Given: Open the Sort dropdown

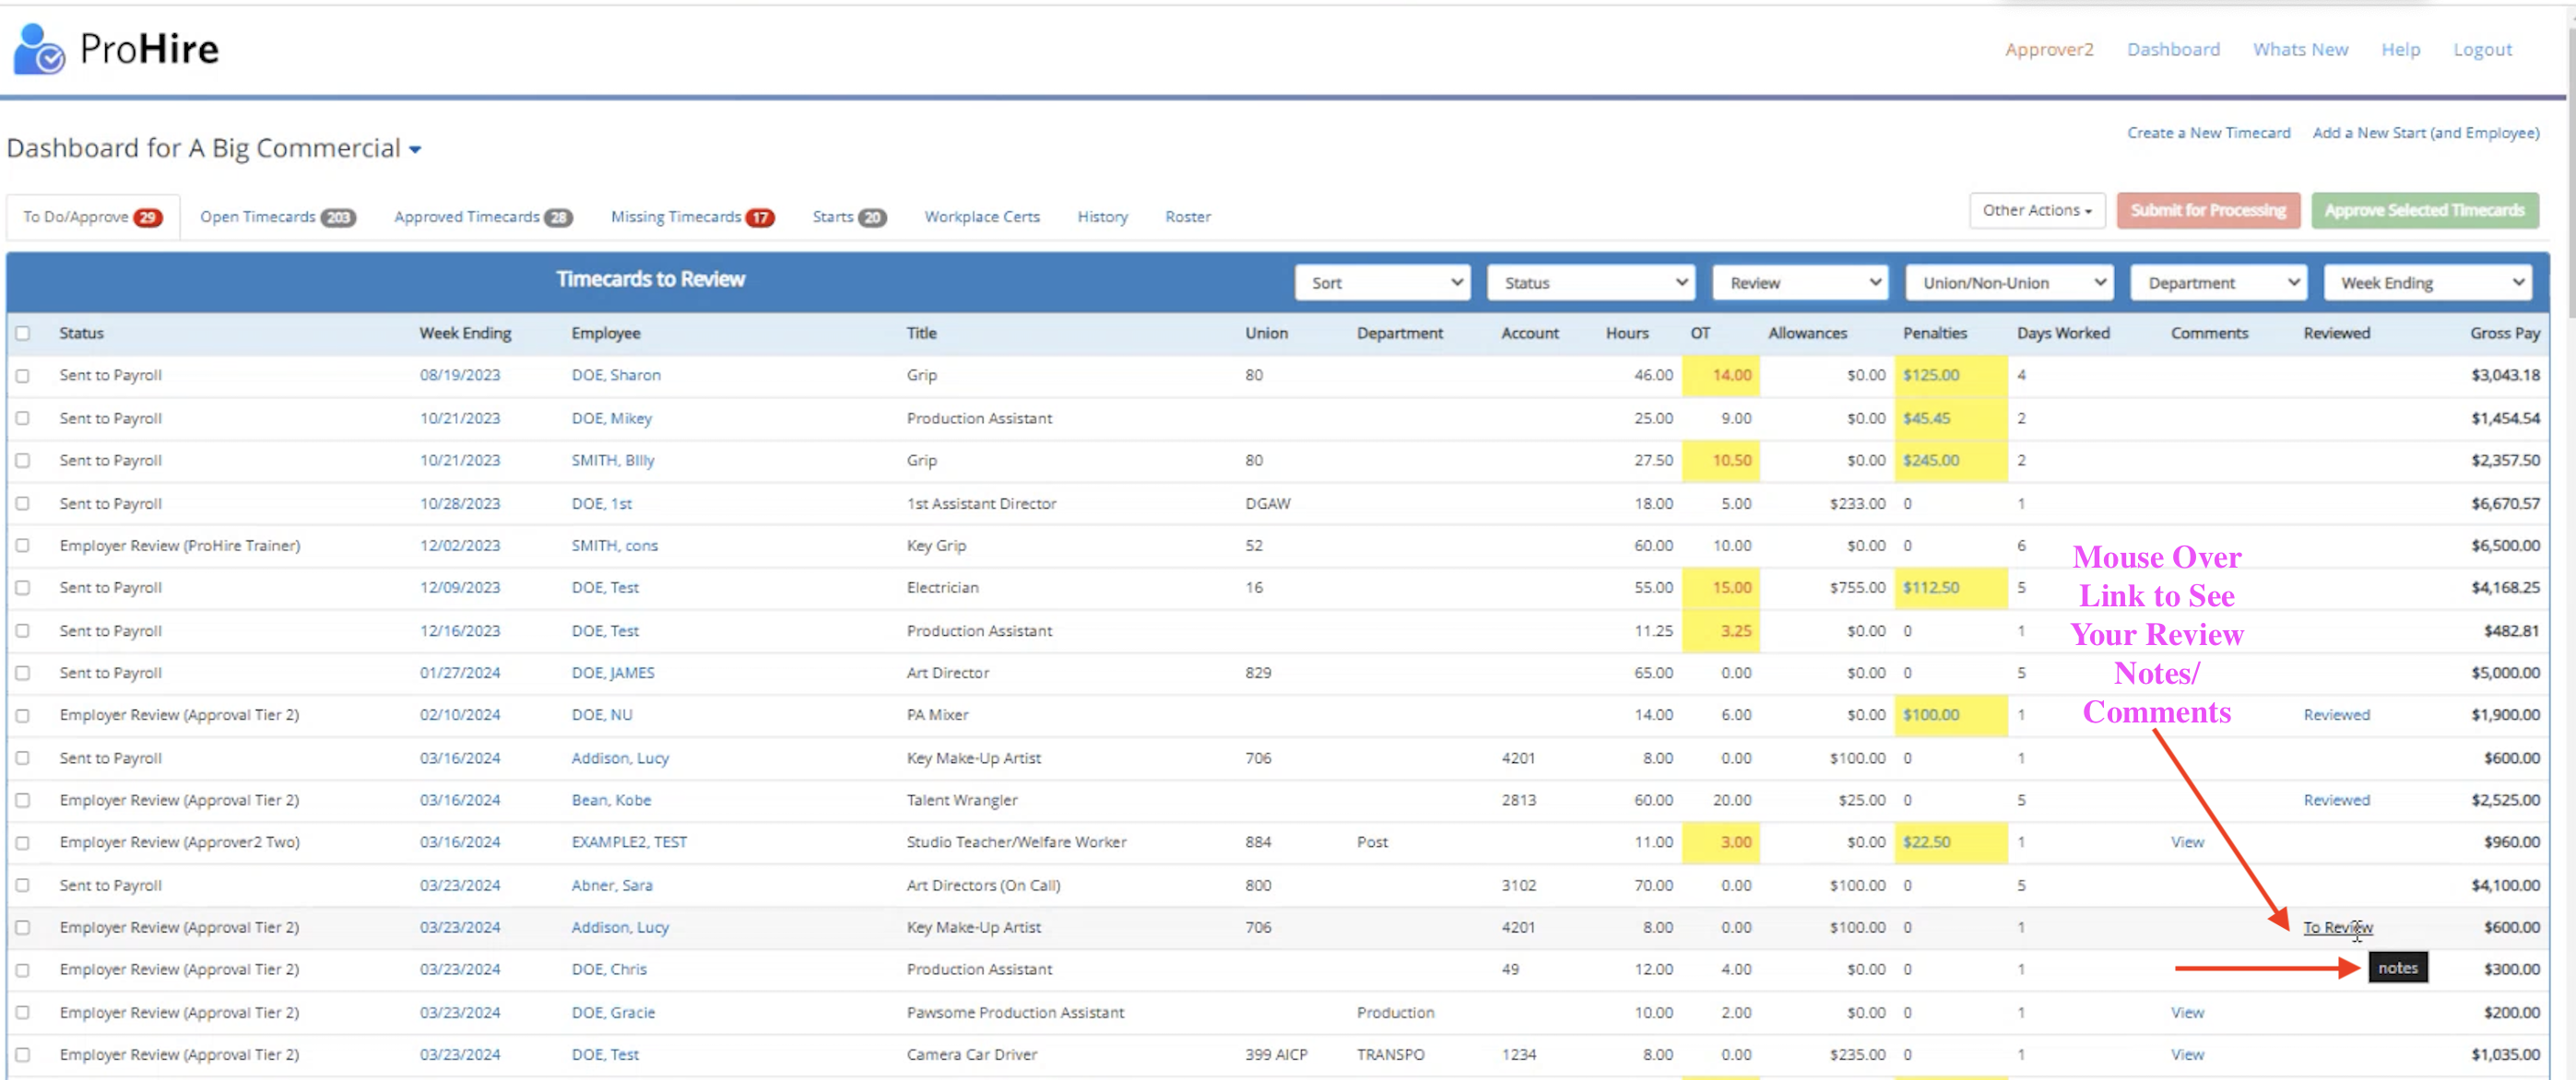Looking at the screenshot, I should (1382, 282).
